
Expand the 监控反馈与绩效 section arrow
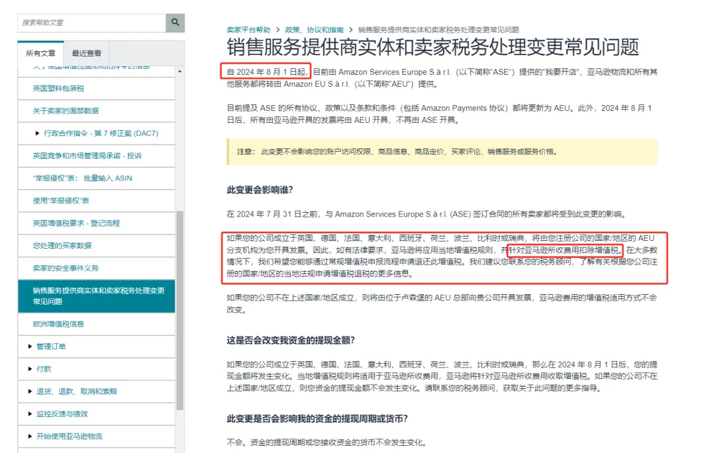click(30, 414)
